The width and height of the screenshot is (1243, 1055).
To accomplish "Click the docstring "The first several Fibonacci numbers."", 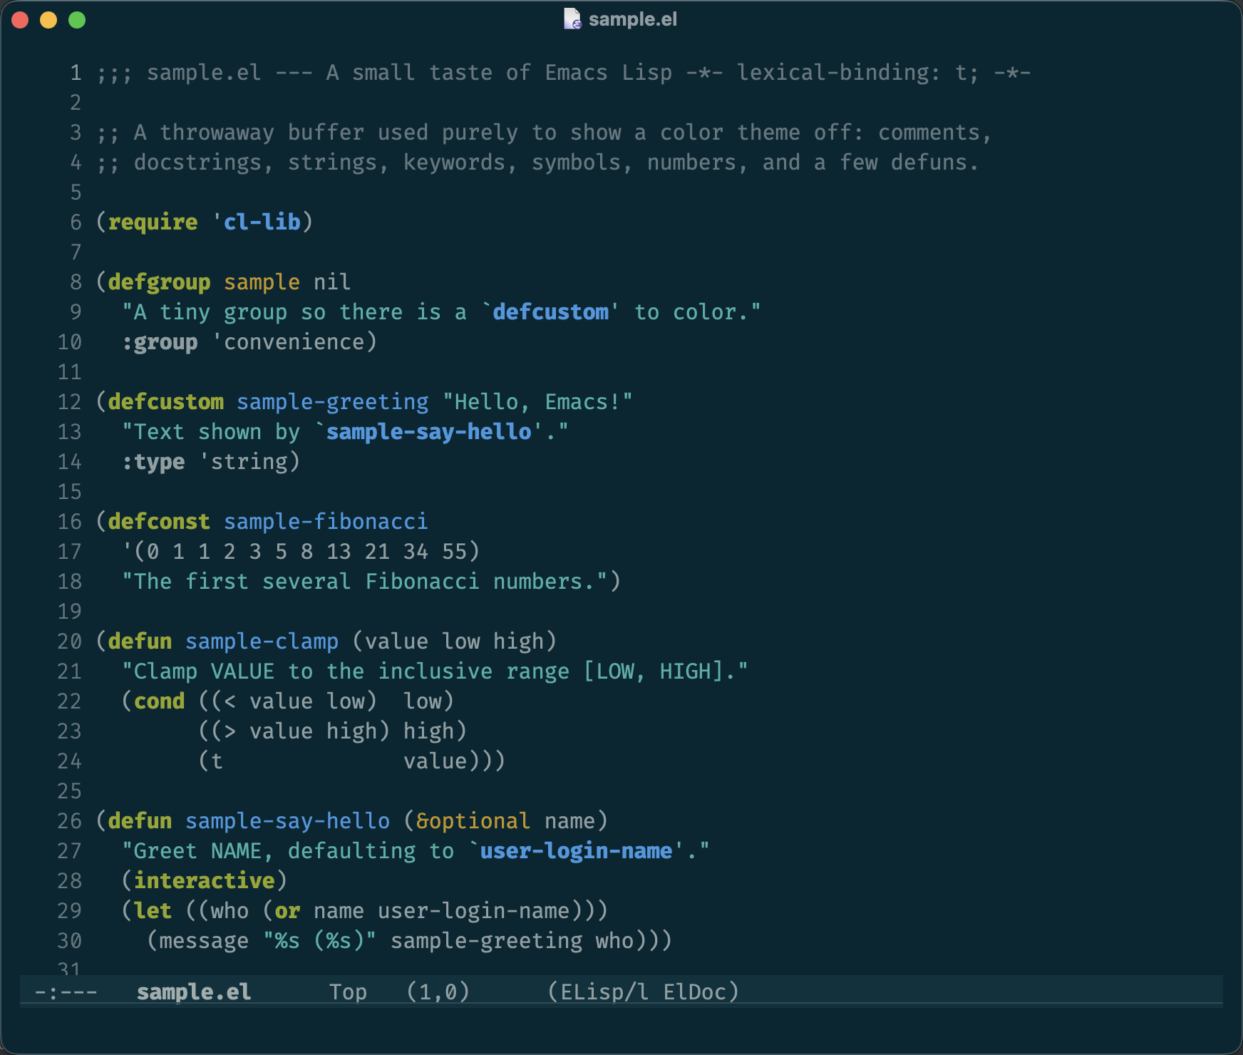I will click(364, 581).
